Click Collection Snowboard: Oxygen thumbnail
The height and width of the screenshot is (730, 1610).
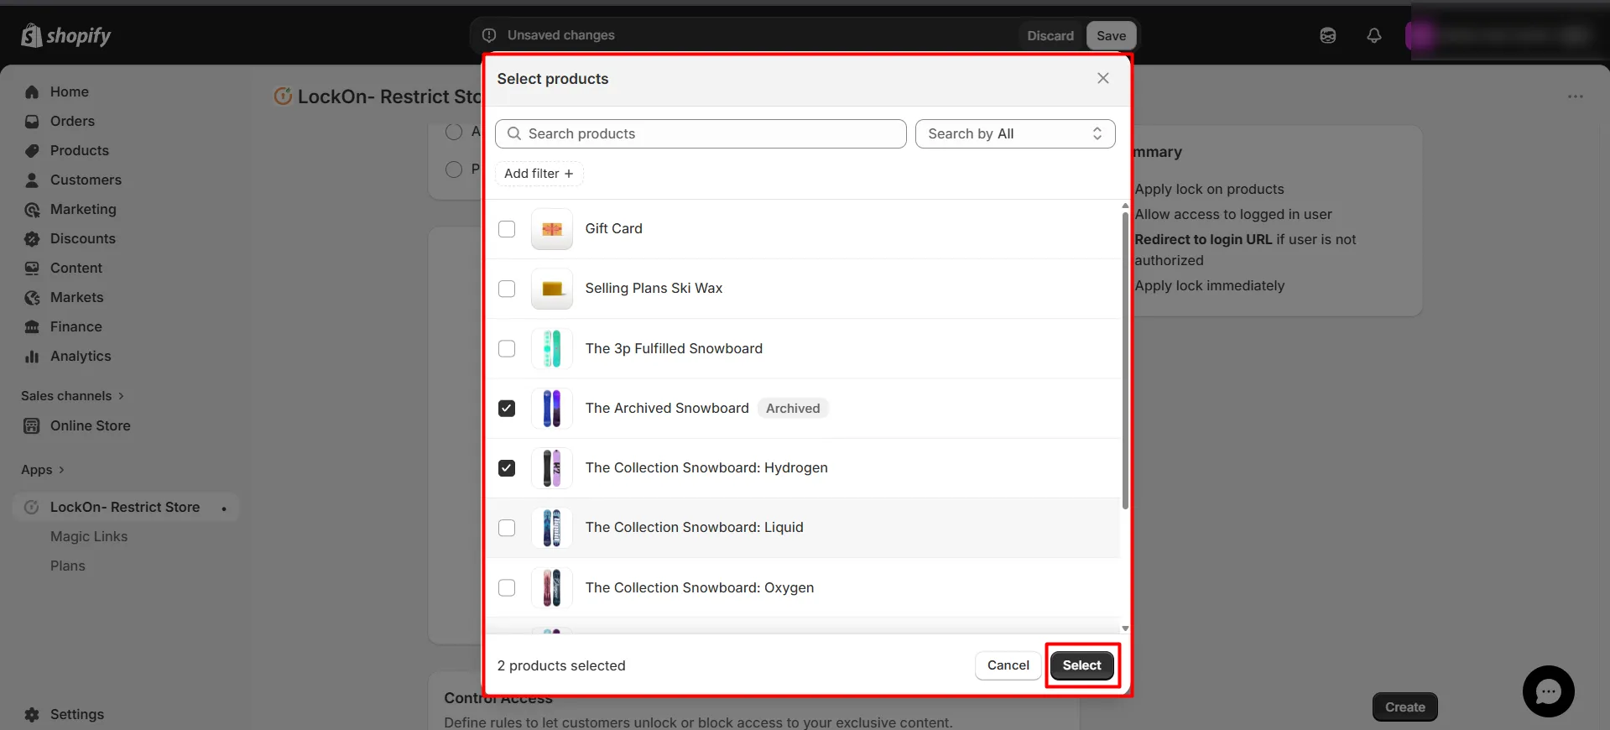552,587
